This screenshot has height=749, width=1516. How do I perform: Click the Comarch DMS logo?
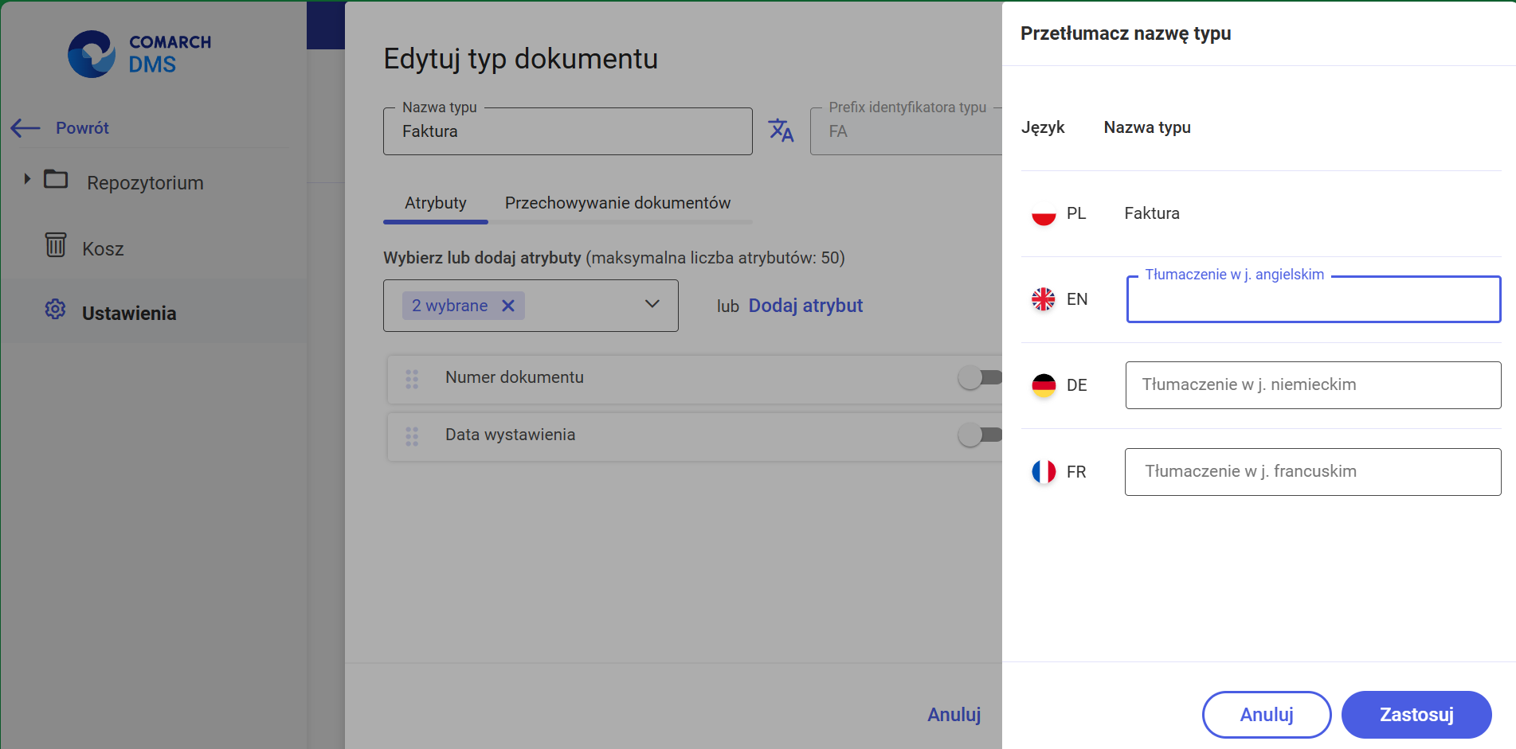139,54
